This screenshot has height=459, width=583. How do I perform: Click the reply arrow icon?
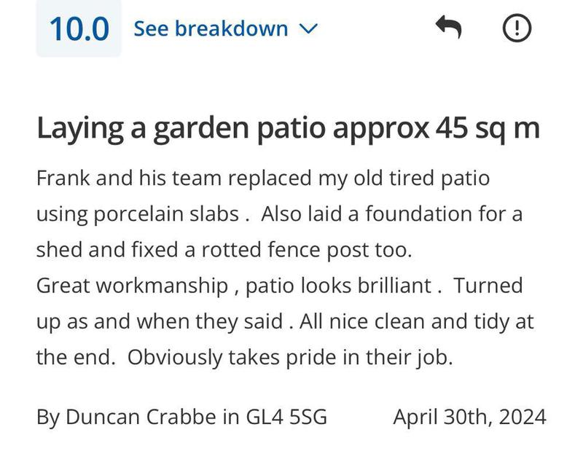click(448, 28)
